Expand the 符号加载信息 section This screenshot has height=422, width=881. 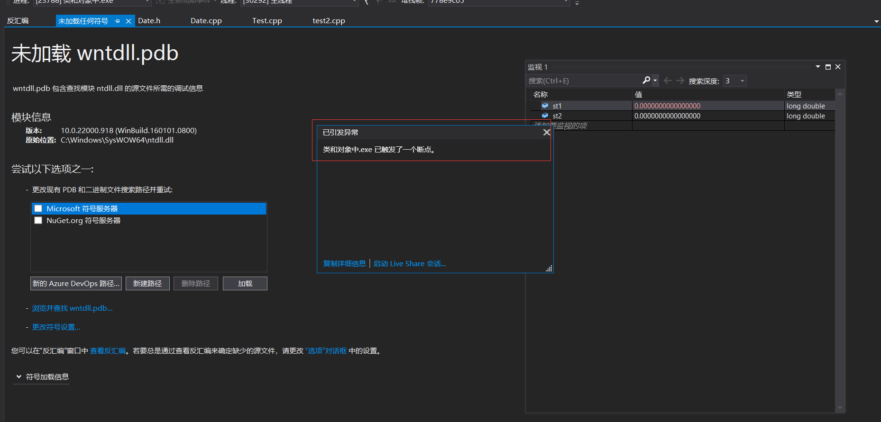19,377
